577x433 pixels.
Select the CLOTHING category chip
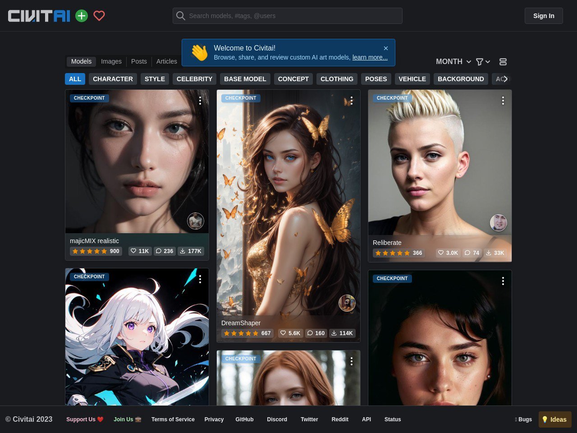(337, 79)
